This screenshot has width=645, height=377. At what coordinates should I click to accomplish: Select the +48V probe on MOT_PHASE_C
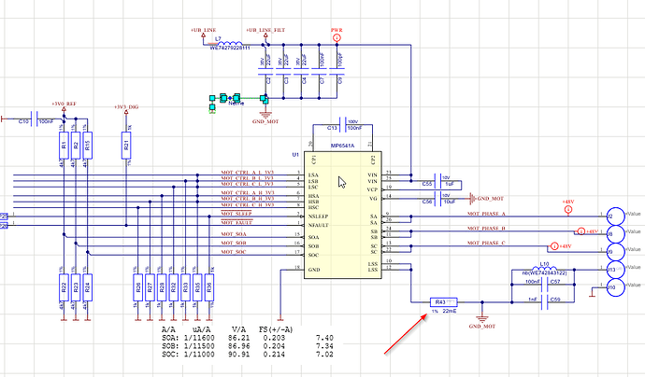click(x=554, y=246)
